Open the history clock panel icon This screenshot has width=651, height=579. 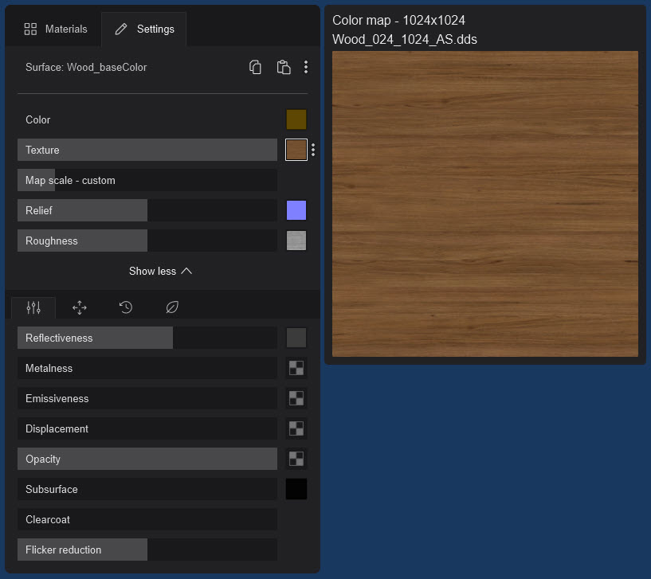coord(125,307)
